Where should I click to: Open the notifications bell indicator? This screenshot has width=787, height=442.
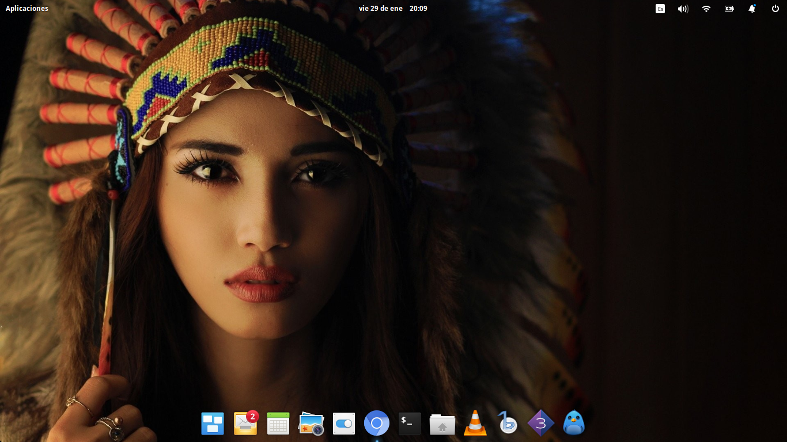point(752,9)
